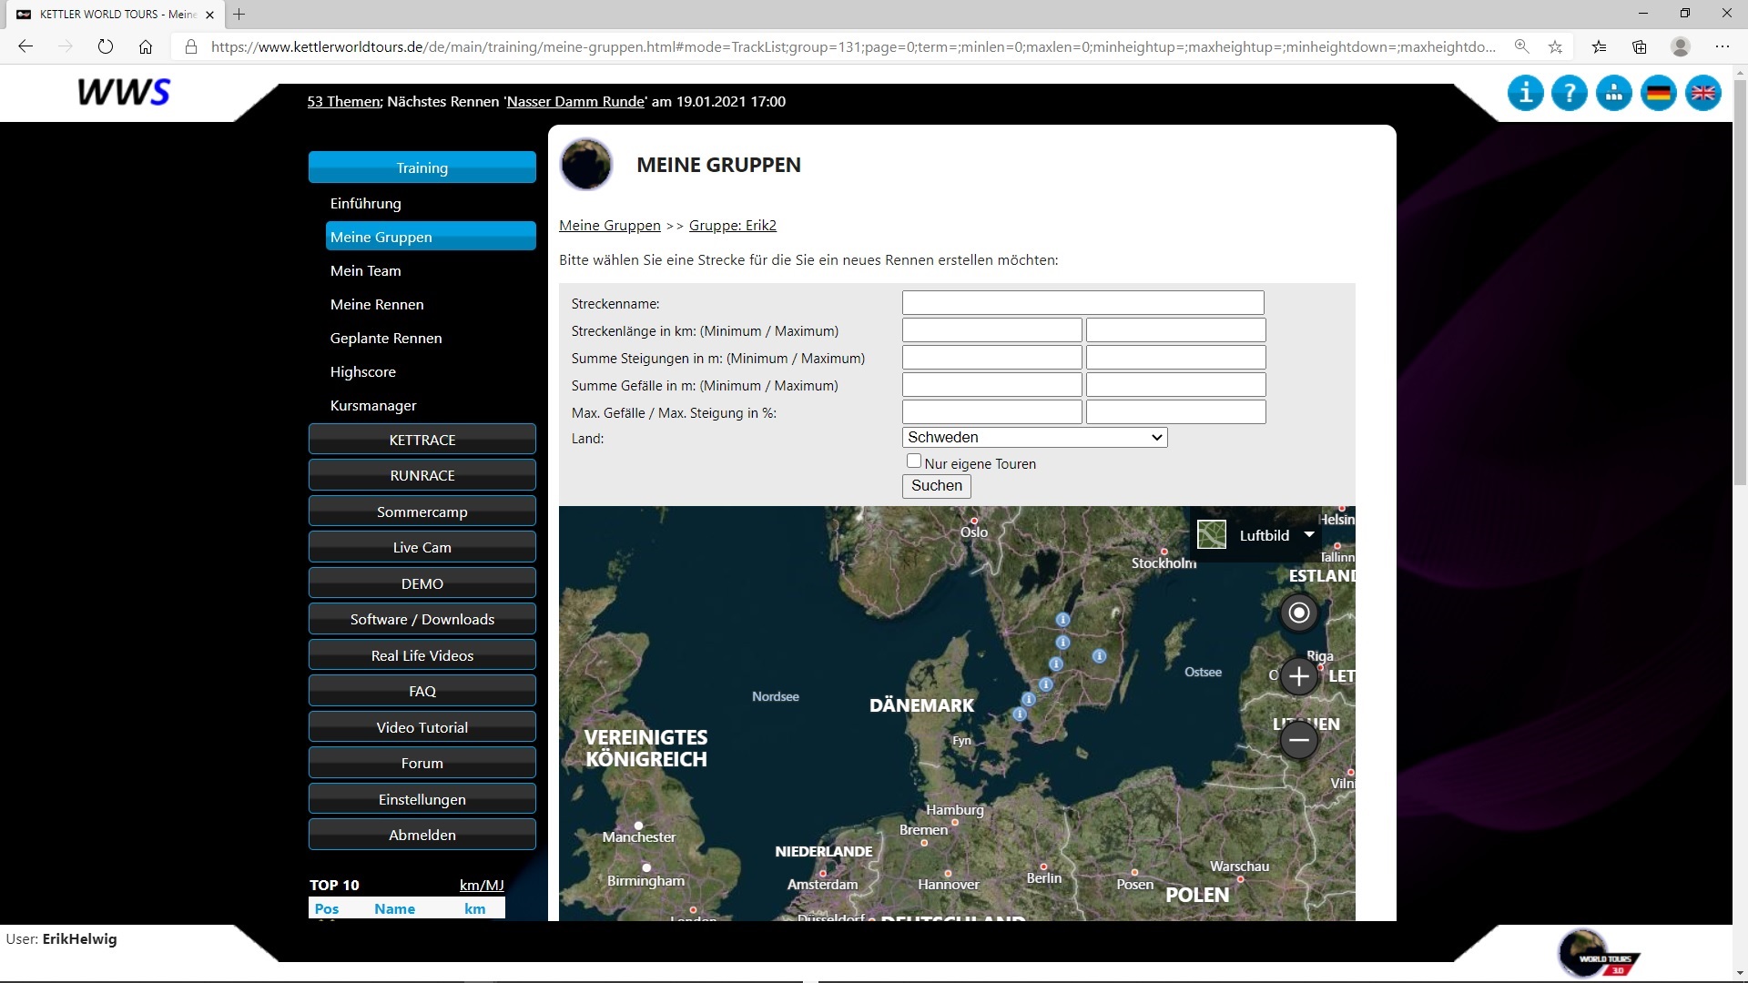
Task: Open Software / Downloads
Action: (x=422, y=619)
